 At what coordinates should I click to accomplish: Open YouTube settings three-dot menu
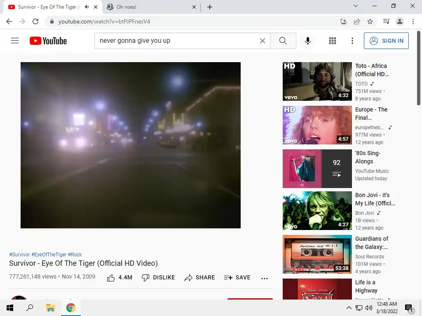click(x=352, y=41)
